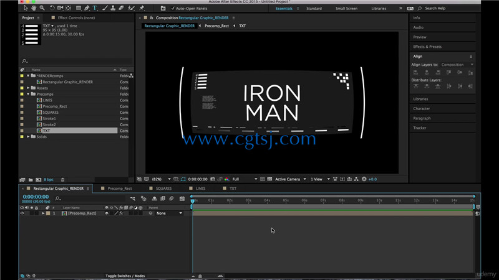
Task: Select the Pan Behind anchor point tool
Action: [x=68, y=8]
